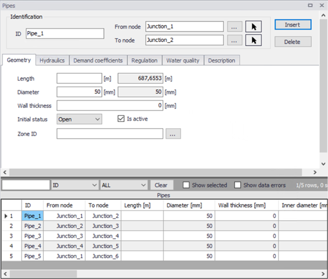Focus the pipe ID input field
The height and width of the screenshot is (279, 328).
pos(65,33)
